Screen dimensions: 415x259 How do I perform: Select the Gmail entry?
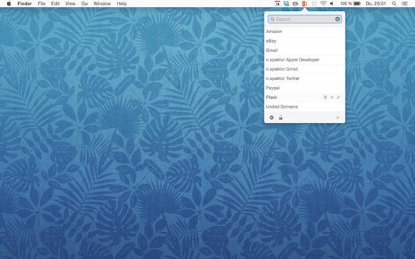point(304,50)
